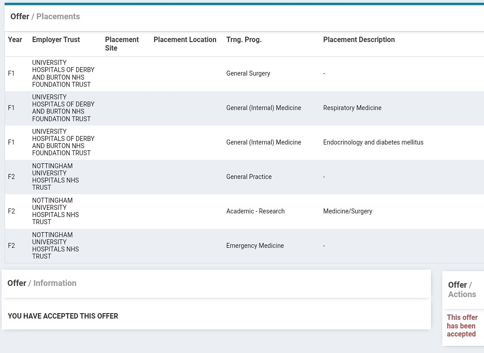Select the General Surgery training programme cell
Viewport: 484px width, 353px height.
pyautogui.click(x=248, y=73)
